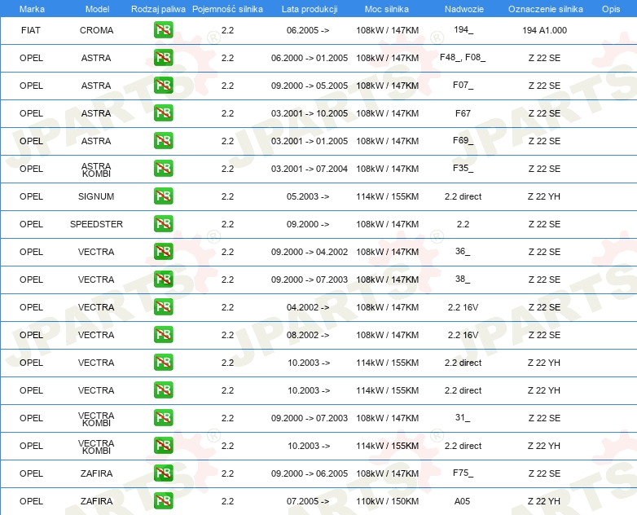
Task: Click production date 08.2002 ->
Action: [308, 335]
